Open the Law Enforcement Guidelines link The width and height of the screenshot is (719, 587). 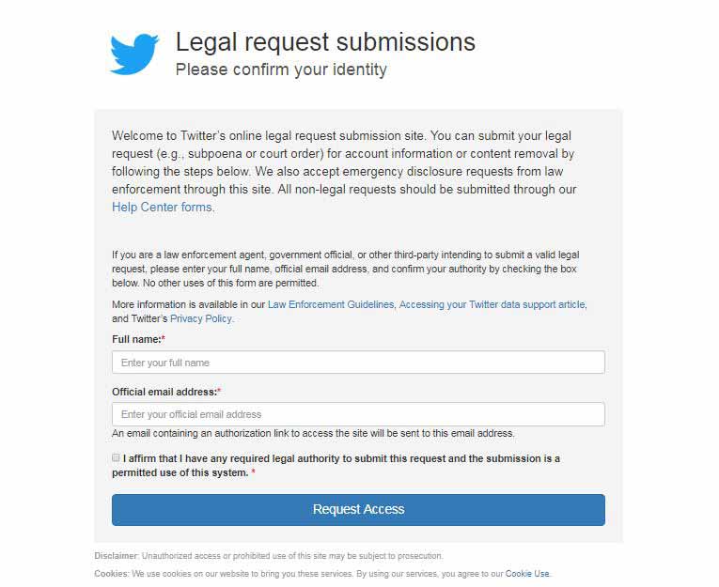331,305
